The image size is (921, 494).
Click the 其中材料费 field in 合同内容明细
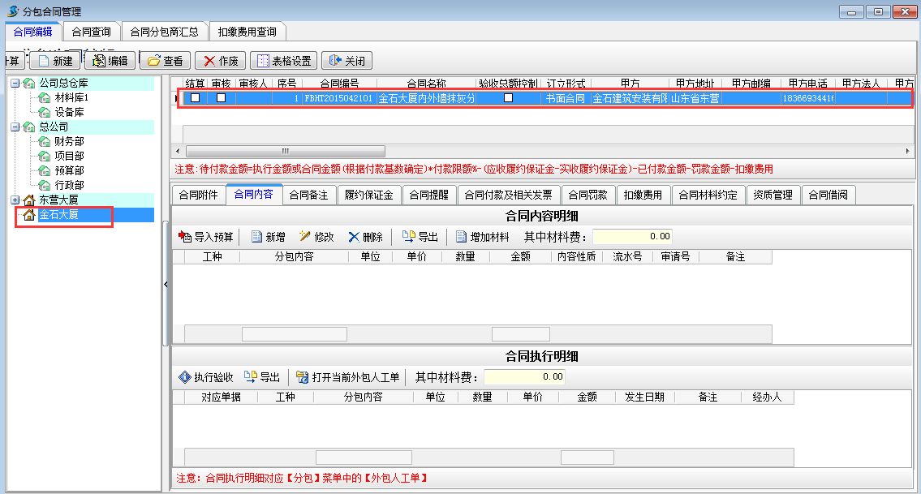[x=632, y=237]
